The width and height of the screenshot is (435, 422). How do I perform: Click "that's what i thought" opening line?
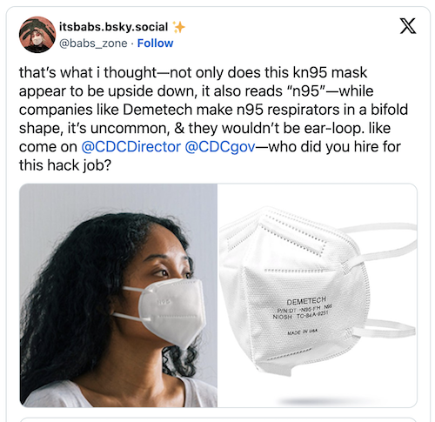tap(88, 73)
